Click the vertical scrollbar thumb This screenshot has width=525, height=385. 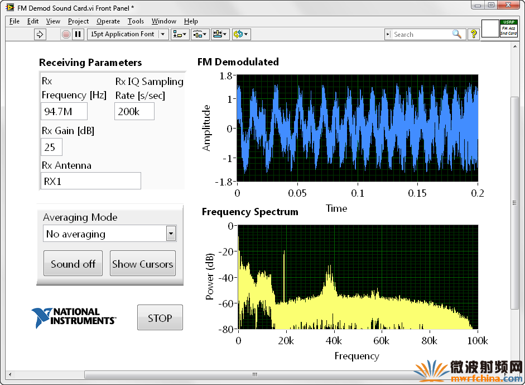pyautogui.click(x=514, y=203)
